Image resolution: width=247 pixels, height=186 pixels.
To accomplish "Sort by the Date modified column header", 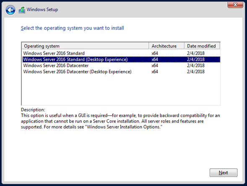I will click(202, 46).
